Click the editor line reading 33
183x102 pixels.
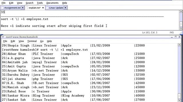(3, 12)
